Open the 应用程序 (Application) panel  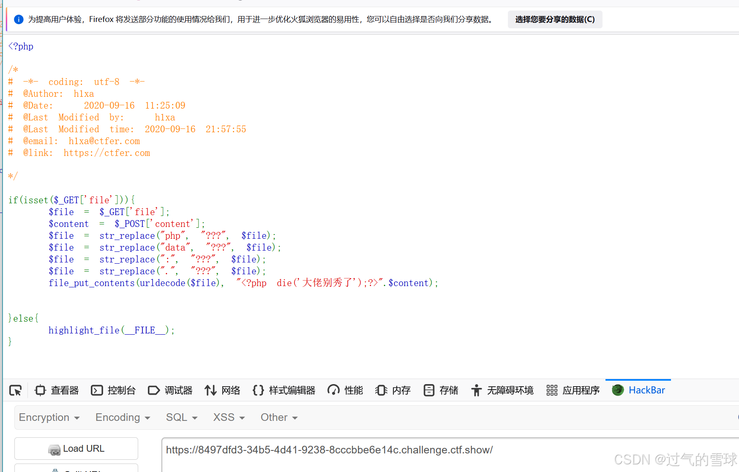(x=573, y=390)
